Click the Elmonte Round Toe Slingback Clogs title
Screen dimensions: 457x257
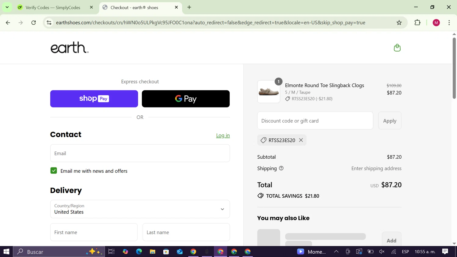coord(324,85)
